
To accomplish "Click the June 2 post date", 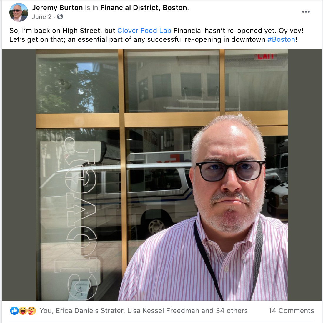I will (41, 17).
